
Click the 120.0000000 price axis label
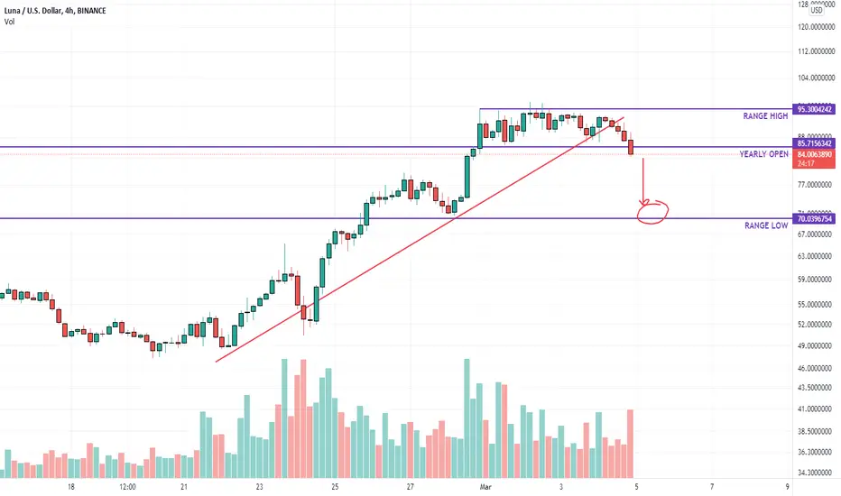(x=816, y=27)
